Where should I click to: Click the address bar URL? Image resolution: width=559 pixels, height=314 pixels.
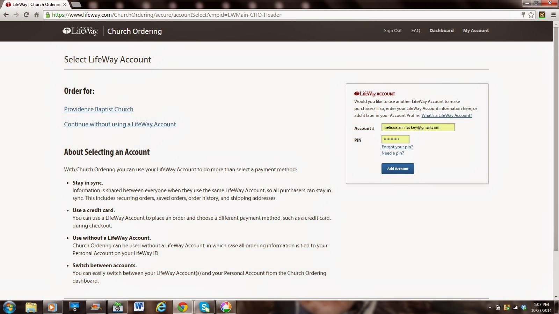tap(167, 15)
